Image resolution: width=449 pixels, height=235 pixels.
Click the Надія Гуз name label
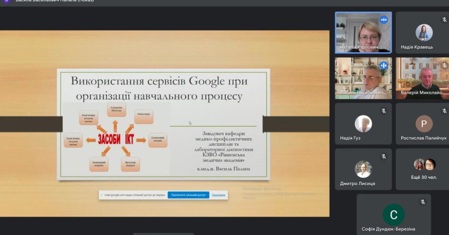(350, 138)
